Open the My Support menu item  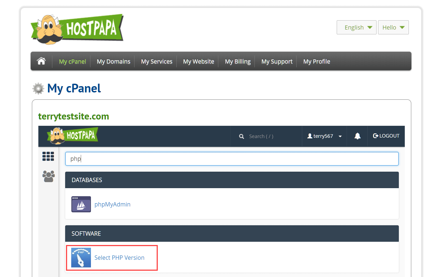[277, 62]
